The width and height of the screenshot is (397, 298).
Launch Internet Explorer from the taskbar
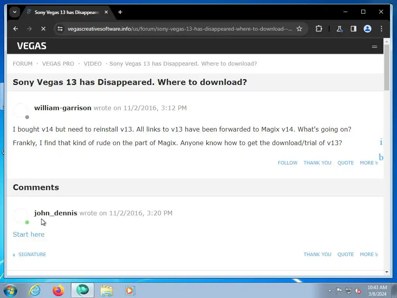click(x=35, y=290)
